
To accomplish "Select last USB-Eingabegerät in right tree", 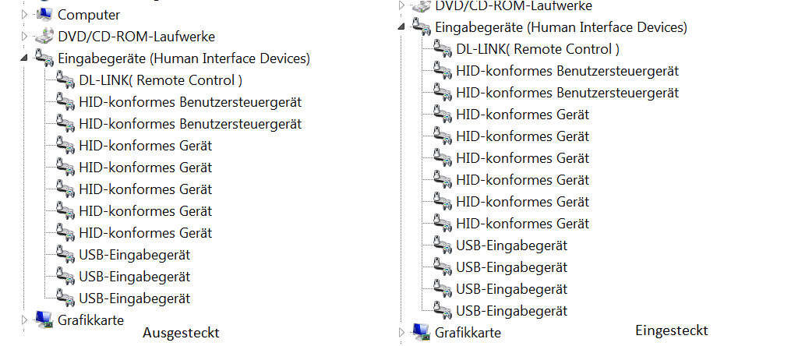I will [511, 311].
